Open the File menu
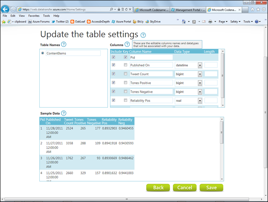The width and height of the screenshot is (268, 202). (x=5, y=16)
